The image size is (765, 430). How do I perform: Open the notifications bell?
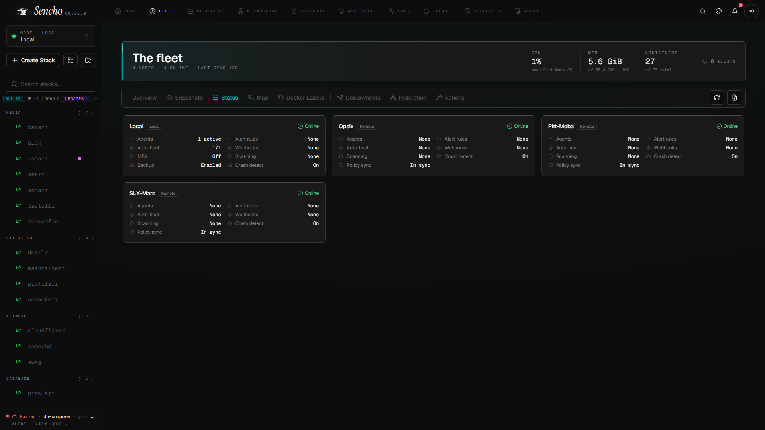[x=735, y=11]
